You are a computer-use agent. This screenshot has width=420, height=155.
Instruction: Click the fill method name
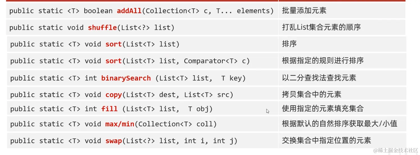pos(109,109)
